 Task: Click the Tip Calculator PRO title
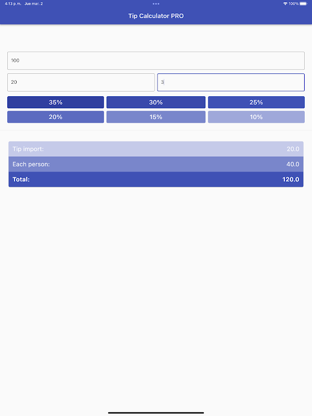click(x=155, y=16)
